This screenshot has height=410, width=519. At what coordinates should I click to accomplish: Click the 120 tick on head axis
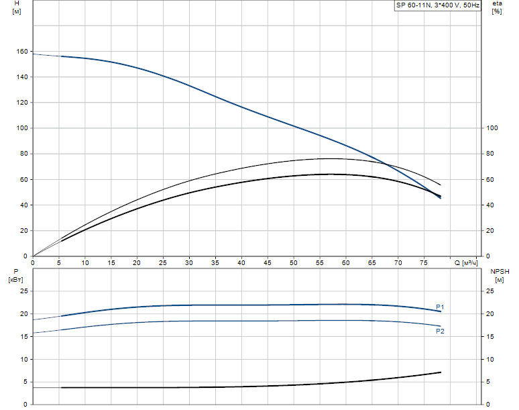tap(22, 103)
